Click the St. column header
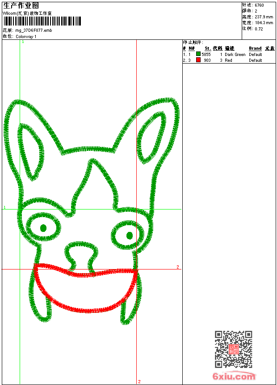 (208, 48)
